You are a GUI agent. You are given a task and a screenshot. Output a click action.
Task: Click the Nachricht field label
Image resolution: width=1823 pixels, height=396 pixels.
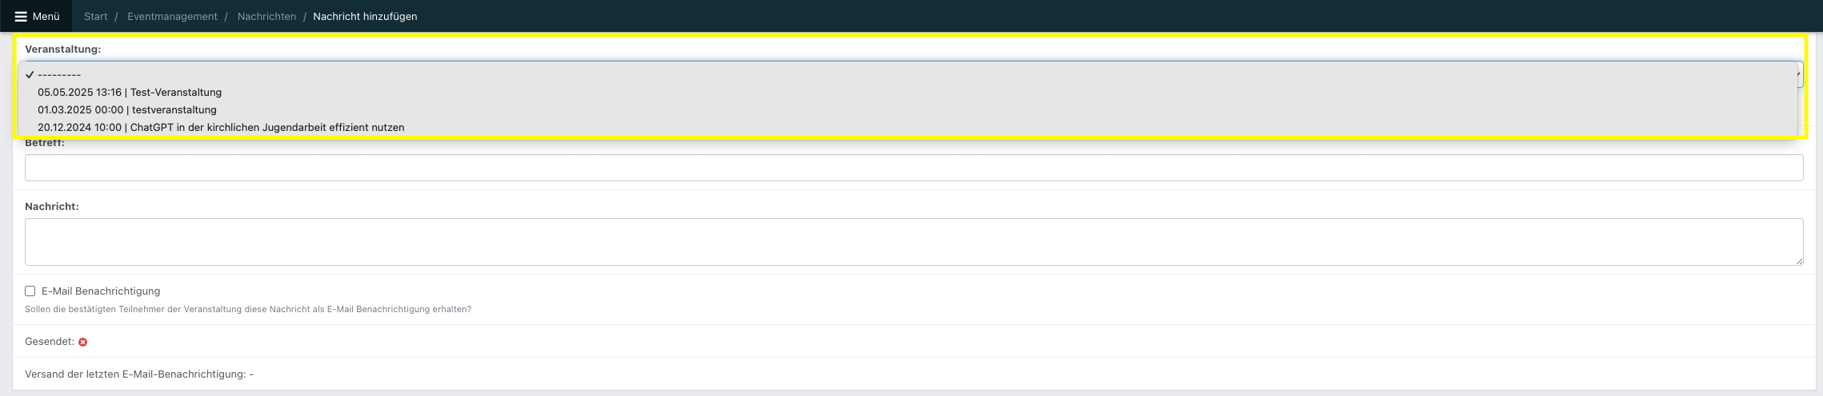[52, 207]
